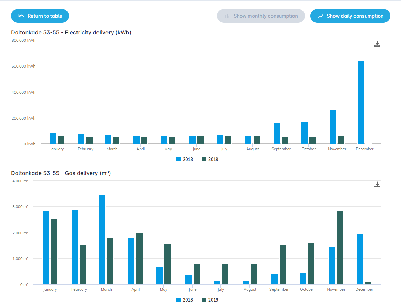Toggle 2019 series in electricity legend
This screenshot has width=401, height=306.
[x=210, y=159]
